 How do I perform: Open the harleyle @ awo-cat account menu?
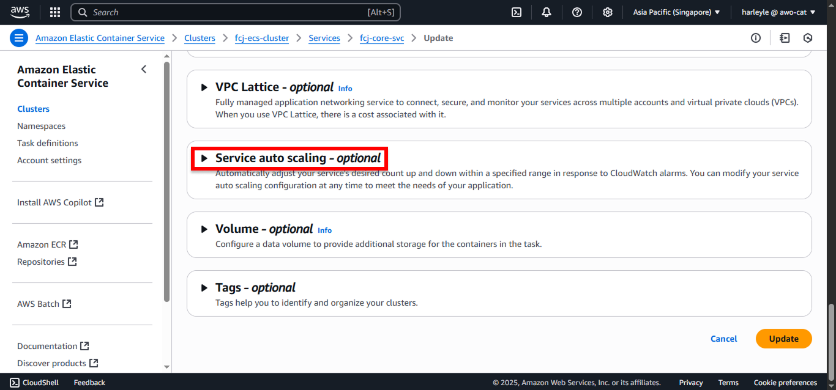click(778, 12)
